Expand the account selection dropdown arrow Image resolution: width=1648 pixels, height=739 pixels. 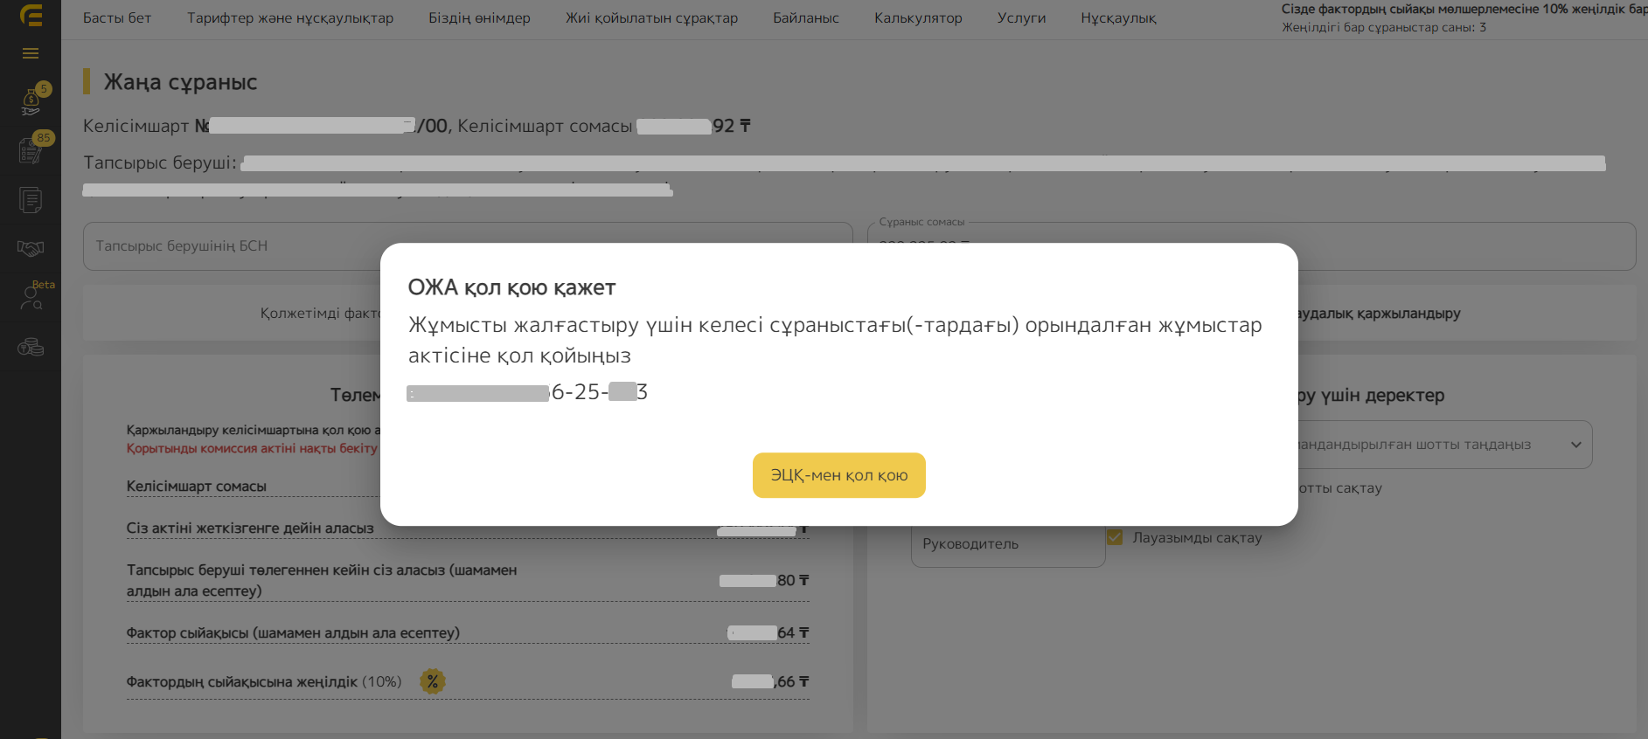click(1575, 445)
